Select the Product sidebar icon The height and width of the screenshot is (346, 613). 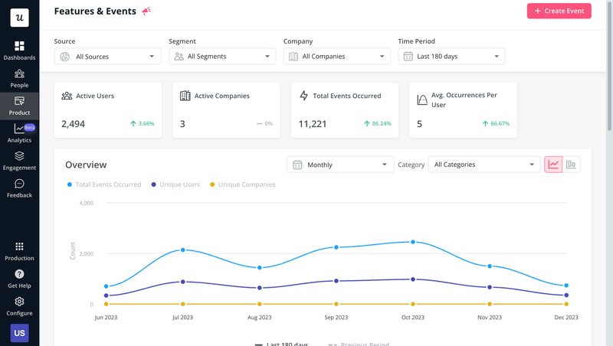[x=19, y=102]
